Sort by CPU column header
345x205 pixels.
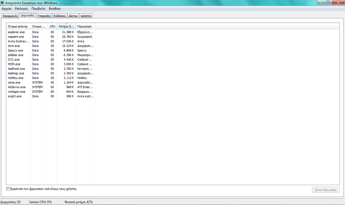(52, 26)
